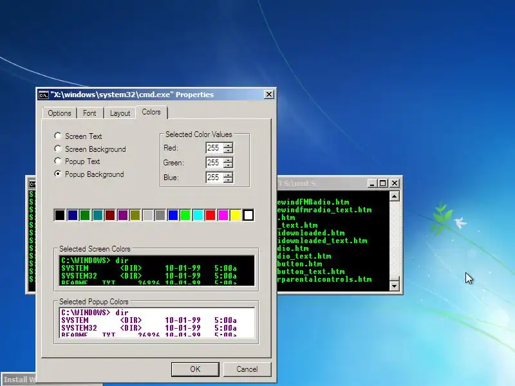Decrease the Red value with down arrow

coord(228,151)
